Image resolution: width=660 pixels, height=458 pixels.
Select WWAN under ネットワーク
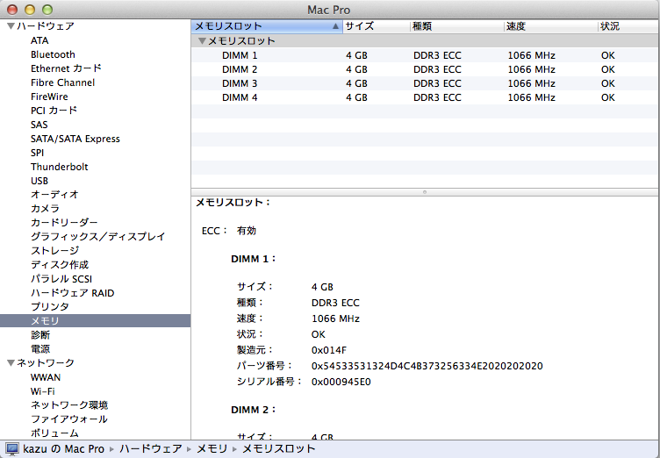click(46, 377)
